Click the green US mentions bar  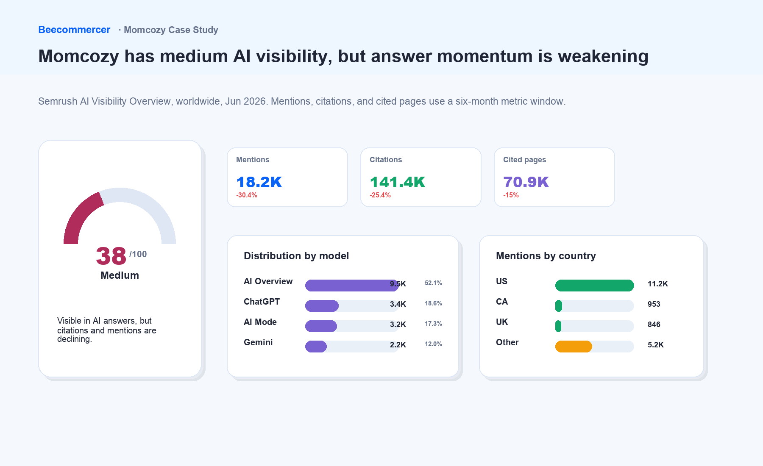click(595, 286)
